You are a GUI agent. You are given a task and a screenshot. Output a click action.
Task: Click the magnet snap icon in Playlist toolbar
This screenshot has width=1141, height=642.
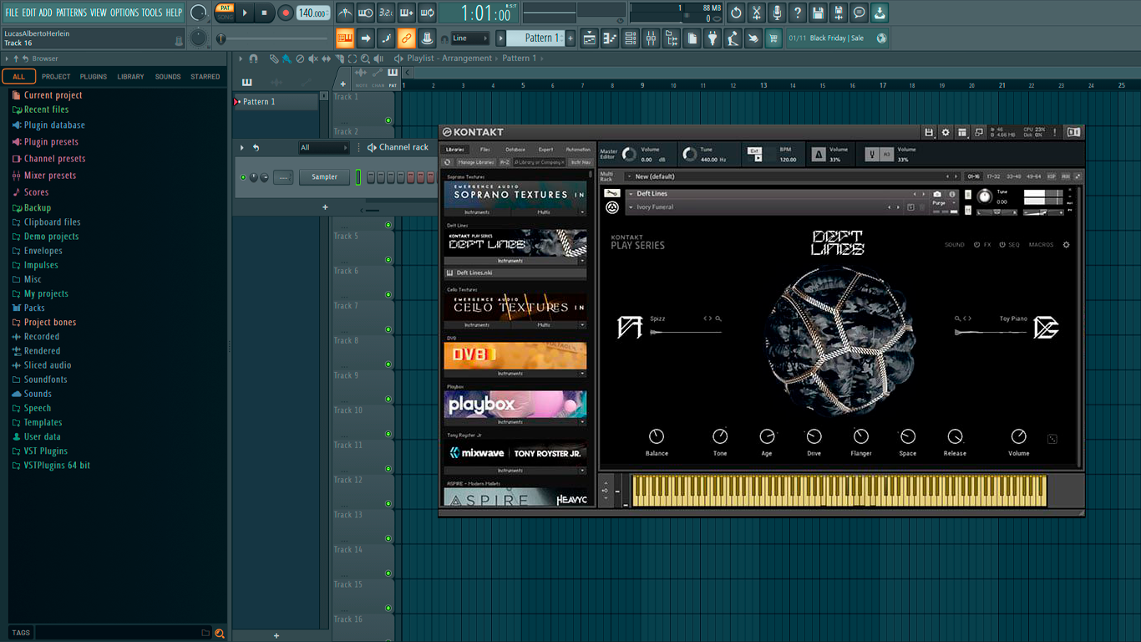(x=254, y=59)
